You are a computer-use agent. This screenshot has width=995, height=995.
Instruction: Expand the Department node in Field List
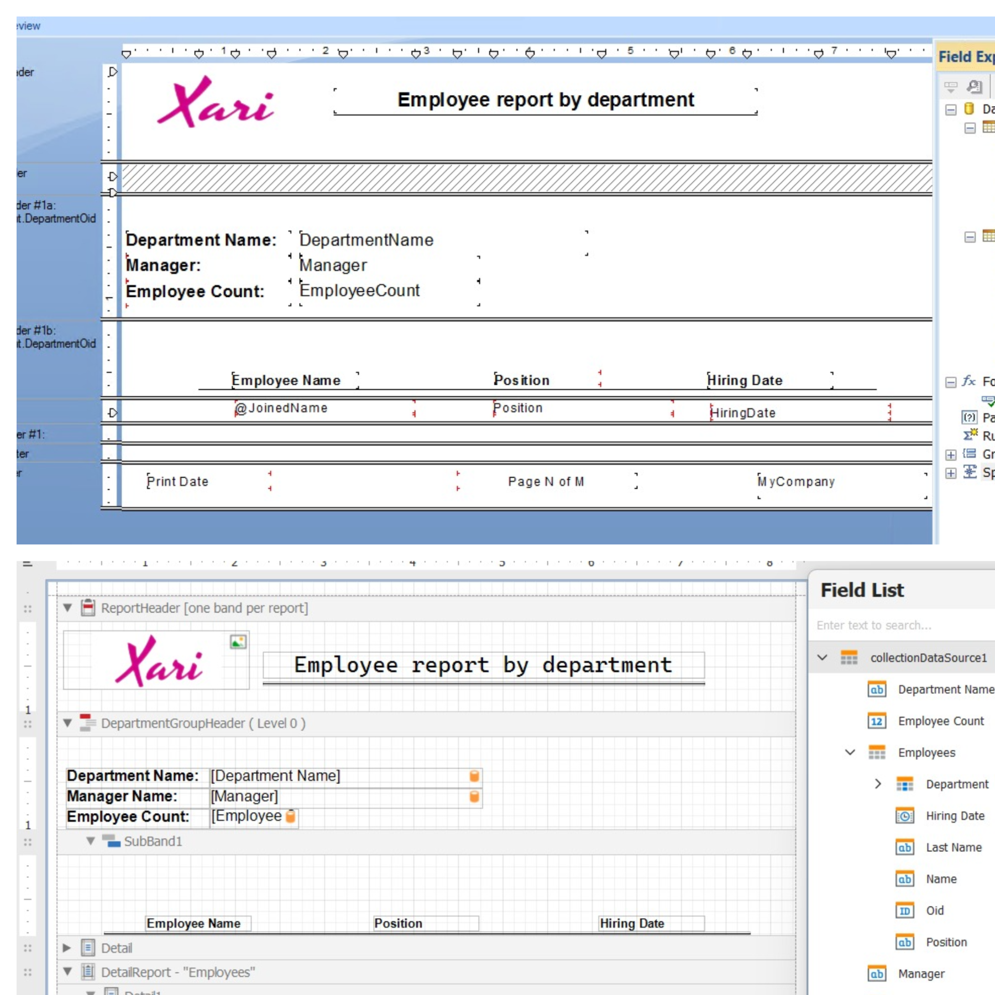[x=878, y=784]
